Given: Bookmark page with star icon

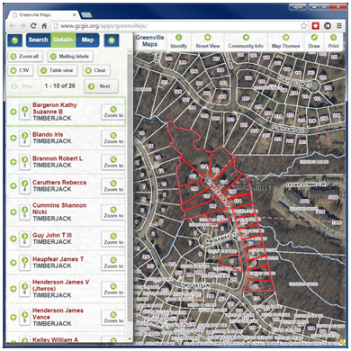Looking at the screenshot, I should (x=303, y=26).
